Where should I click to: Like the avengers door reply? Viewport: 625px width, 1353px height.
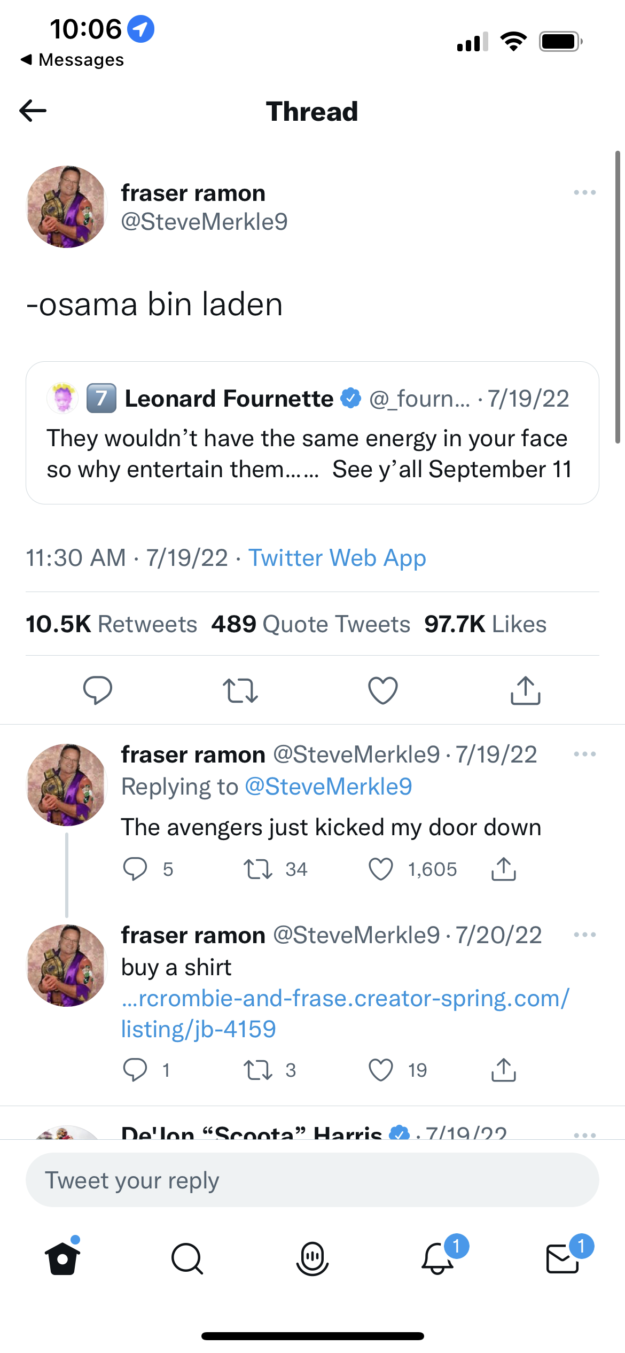tap(381, 869)
